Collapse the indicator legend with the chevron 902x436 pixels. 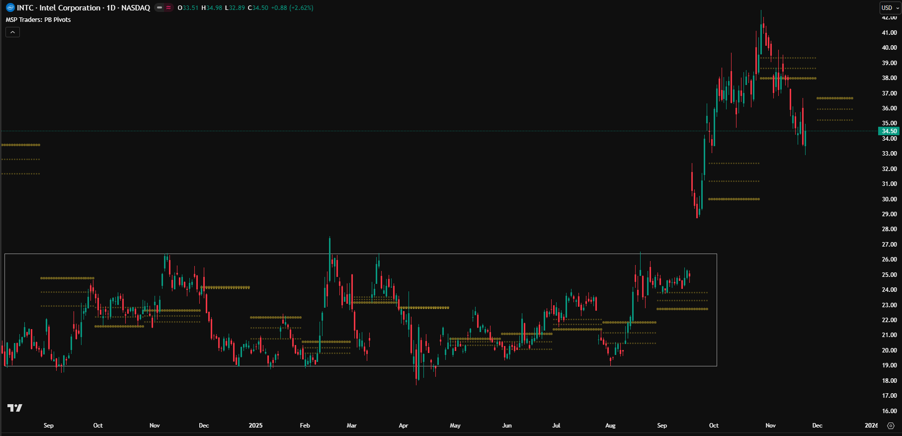pyautogui.click(x=12, y=32)
